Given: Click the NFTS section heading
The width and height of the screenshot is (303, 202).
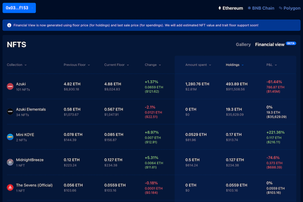Looking at the screenshot, I should click(x=17, y=45).
